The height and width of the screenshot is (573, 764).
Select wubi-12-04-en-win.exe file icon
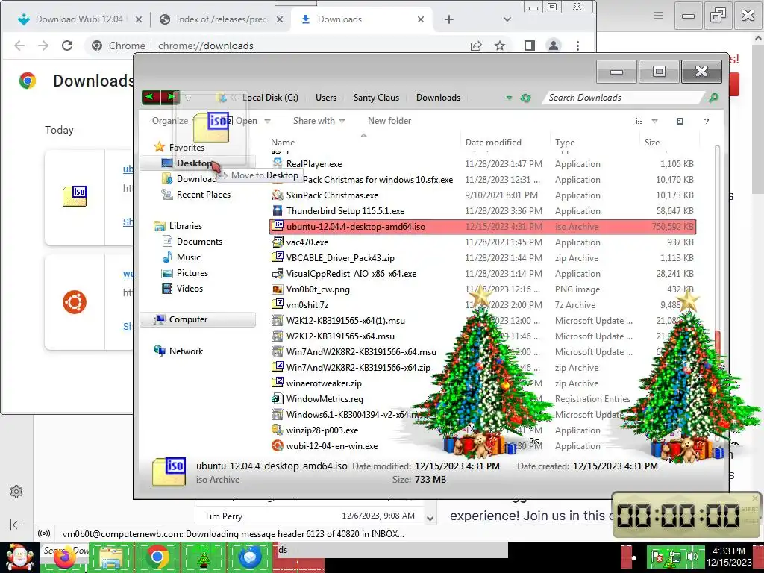point(278,446)
